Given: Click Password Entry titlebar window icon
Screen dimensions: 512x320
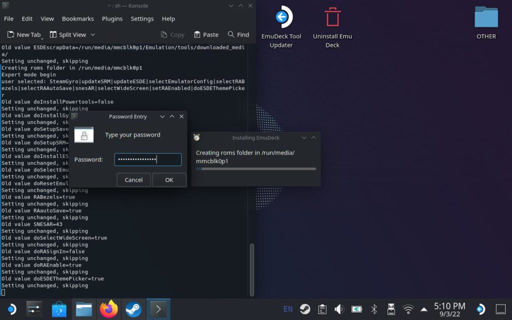Looking at the screenshot, I should [x=74, y=116].
